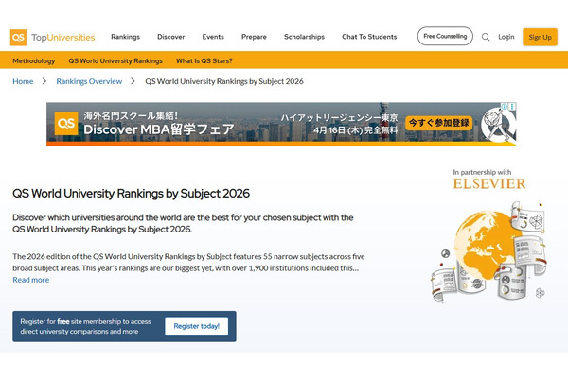Screen dimensions: 568x378
Task: Click the yellow 今すぐ参加登録 ad button
Action: 438,123
